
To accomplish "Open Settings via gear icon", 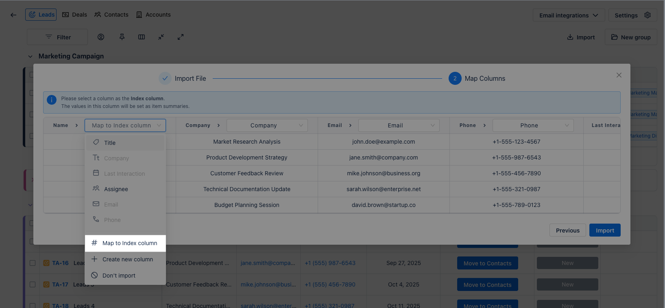I will coord(648,15).
